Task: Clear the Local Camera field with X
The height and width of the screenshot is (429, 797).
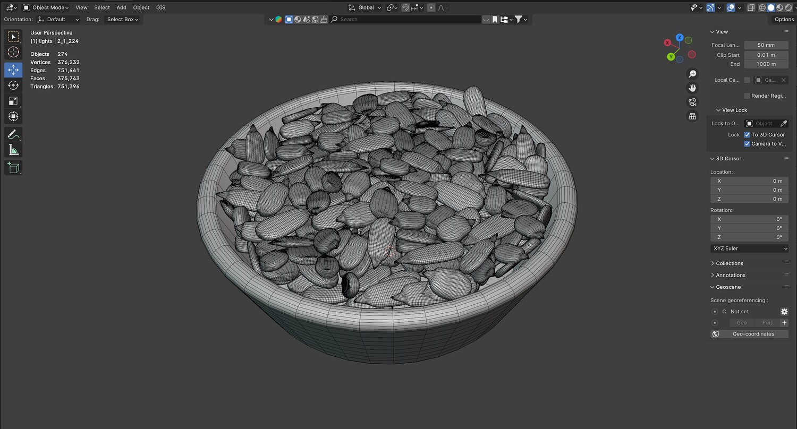Action: (x=784, y=80)
